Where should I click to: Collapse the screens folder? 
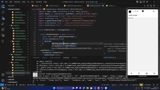point(16,62)
